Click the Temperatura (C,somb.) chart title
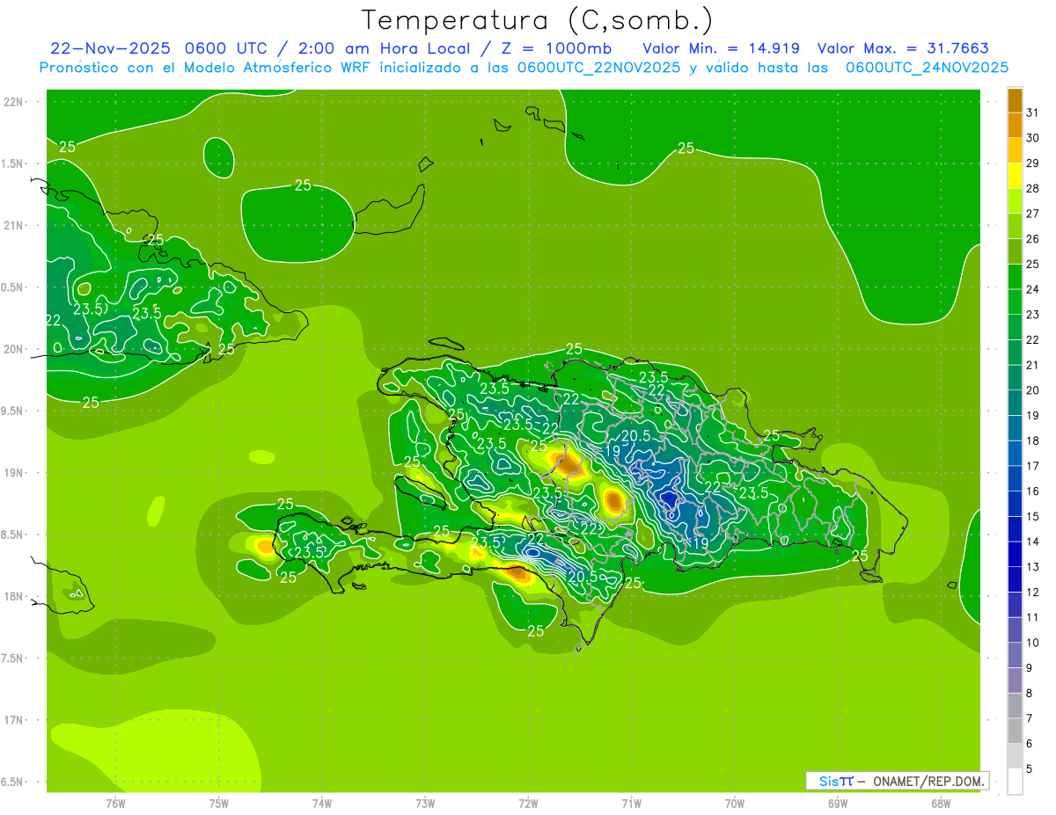Viewport: 1056px width, 815px height. tap(538, 19)
